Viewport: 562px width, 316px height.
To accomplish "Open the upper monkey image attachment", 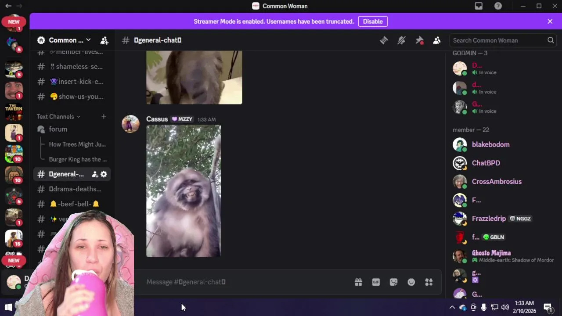I will [x=194, y=77].
